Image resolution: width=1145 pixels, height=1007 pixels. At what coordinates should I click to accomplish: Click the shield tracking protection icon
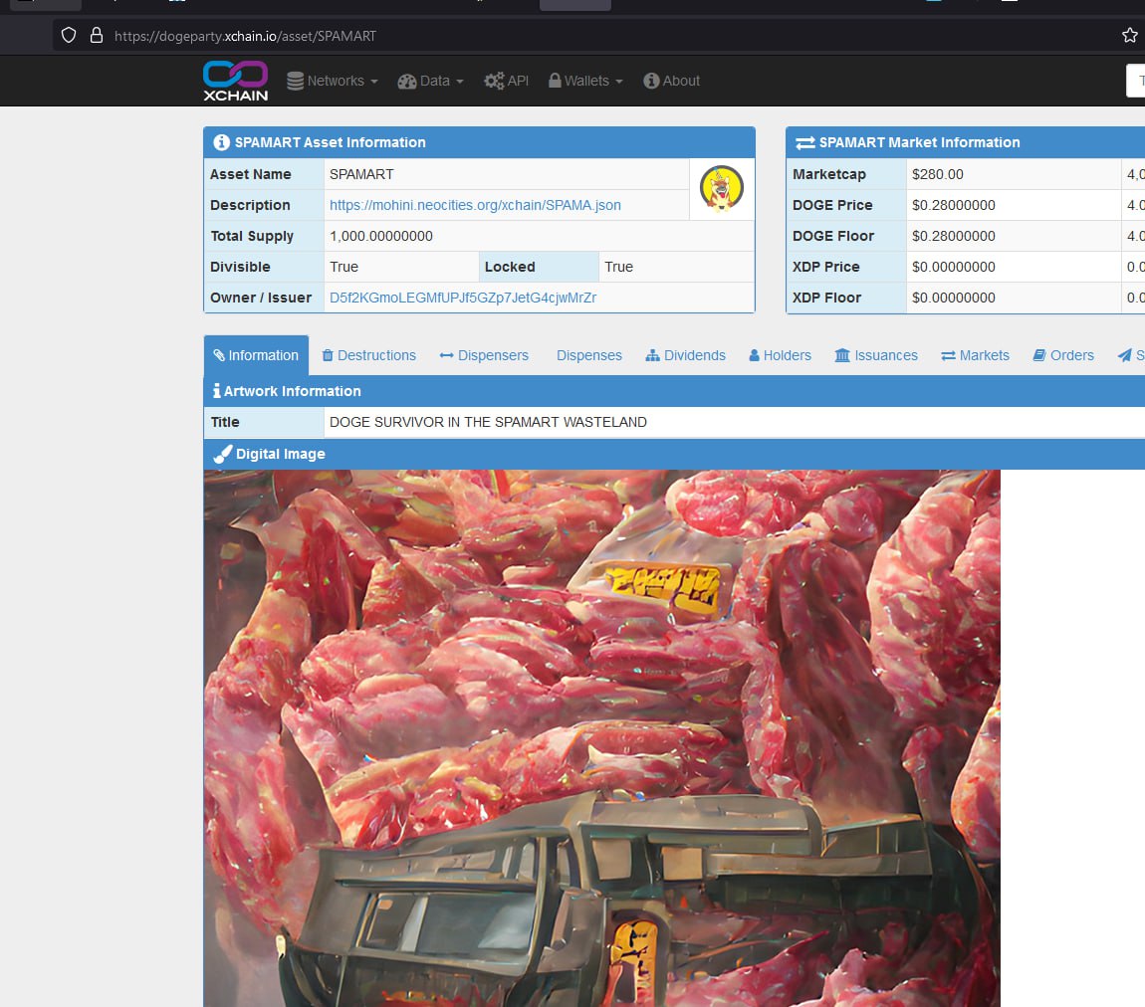(69, 35)
